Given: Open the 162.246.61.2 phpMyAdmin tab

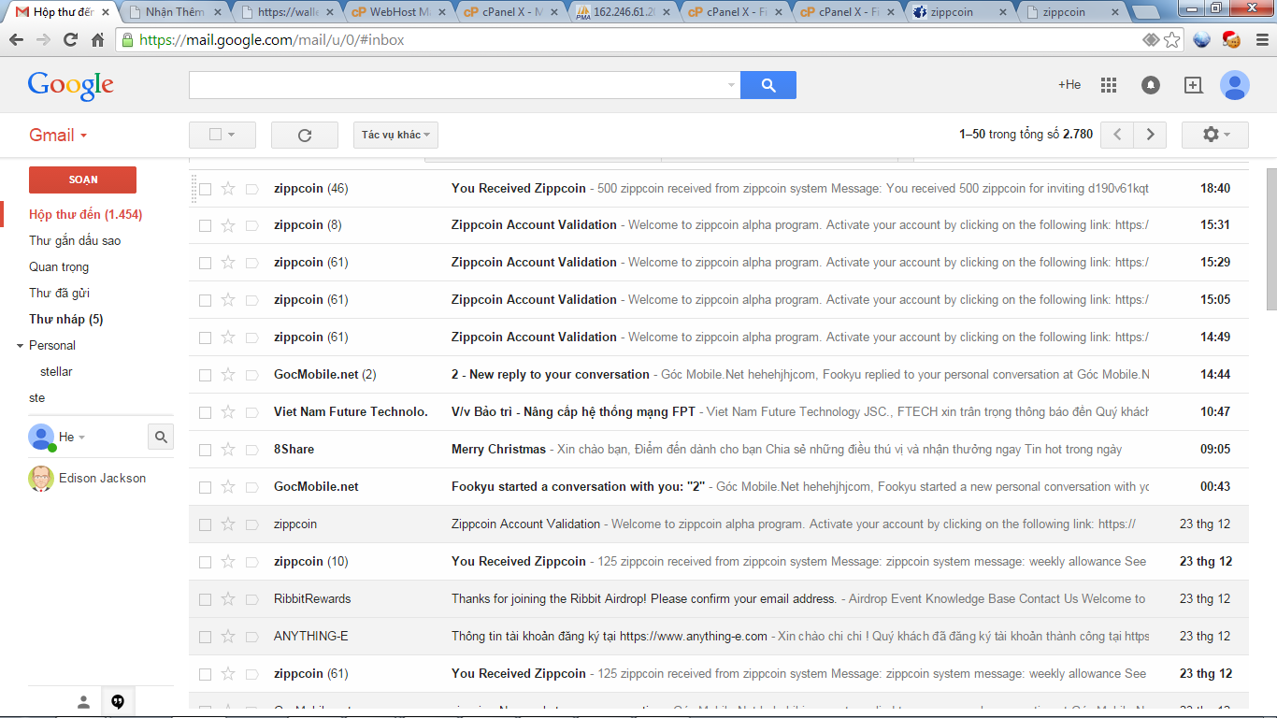Looking at the screenshot, I should coord(624,13).
